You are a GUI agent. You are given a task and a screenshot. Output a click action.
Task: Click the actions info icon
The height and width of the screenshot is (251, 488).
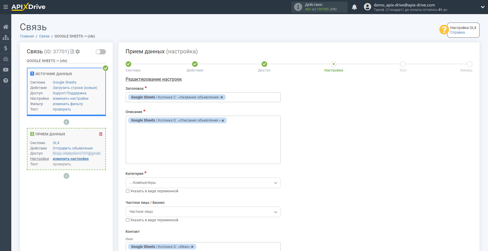pos(298,7)
